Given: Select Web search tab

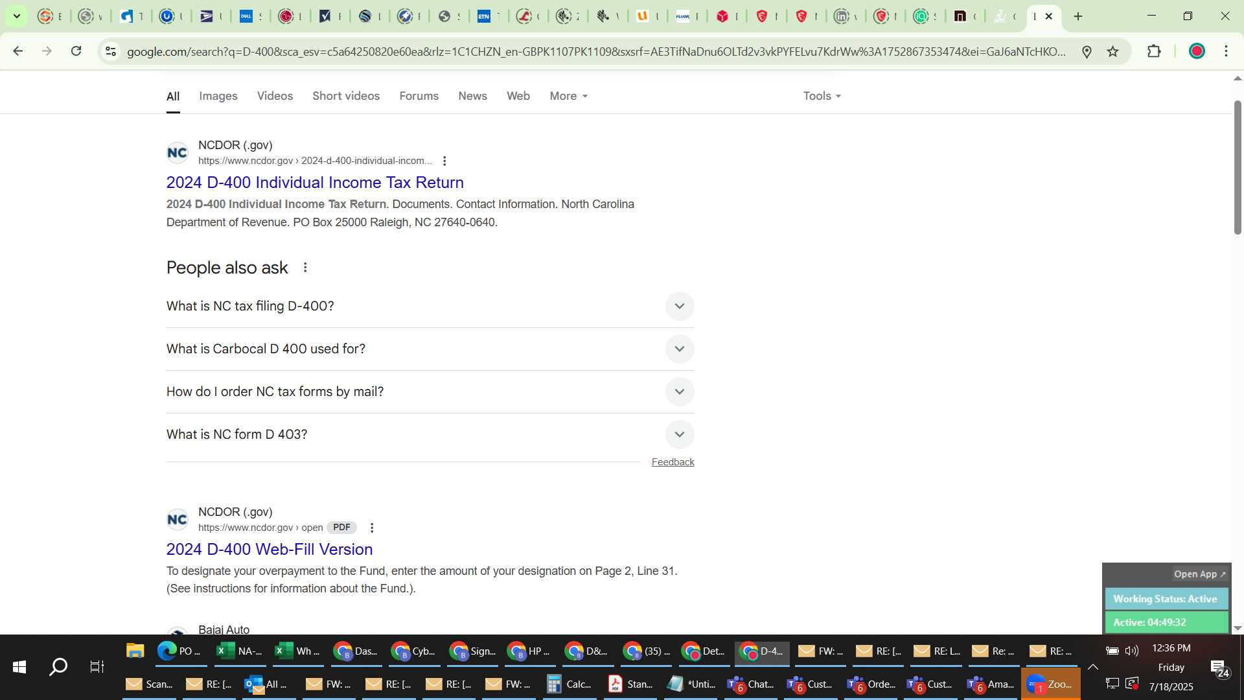Looking at the screenshot, I should (x=518, y=96).
